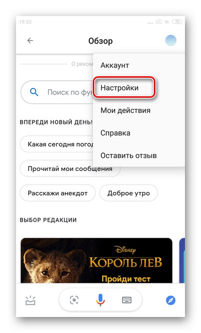The height and width of the screenshot is (333, 201).
Task: Tap the Прочитай мои сообщения chip
Action: [x=70, y=169]
